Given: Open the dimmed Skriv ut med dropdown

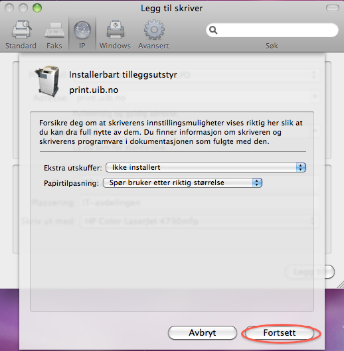Looking at the screenshot, I should click(199, 221).
